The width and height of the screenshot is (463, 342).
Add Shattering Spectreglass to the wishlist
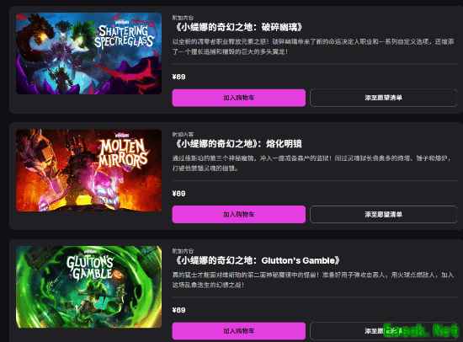coord(383,98)
